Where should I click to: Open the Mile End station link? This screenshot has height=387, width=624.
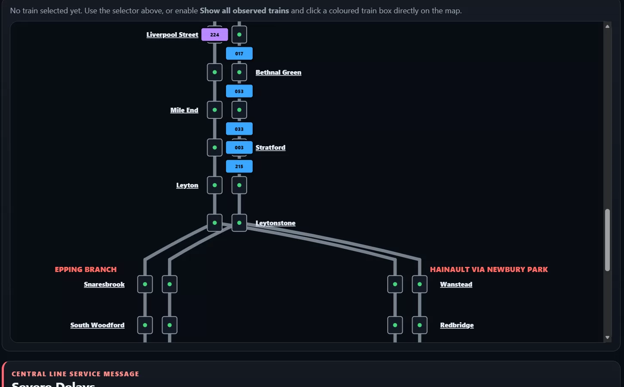184,110
